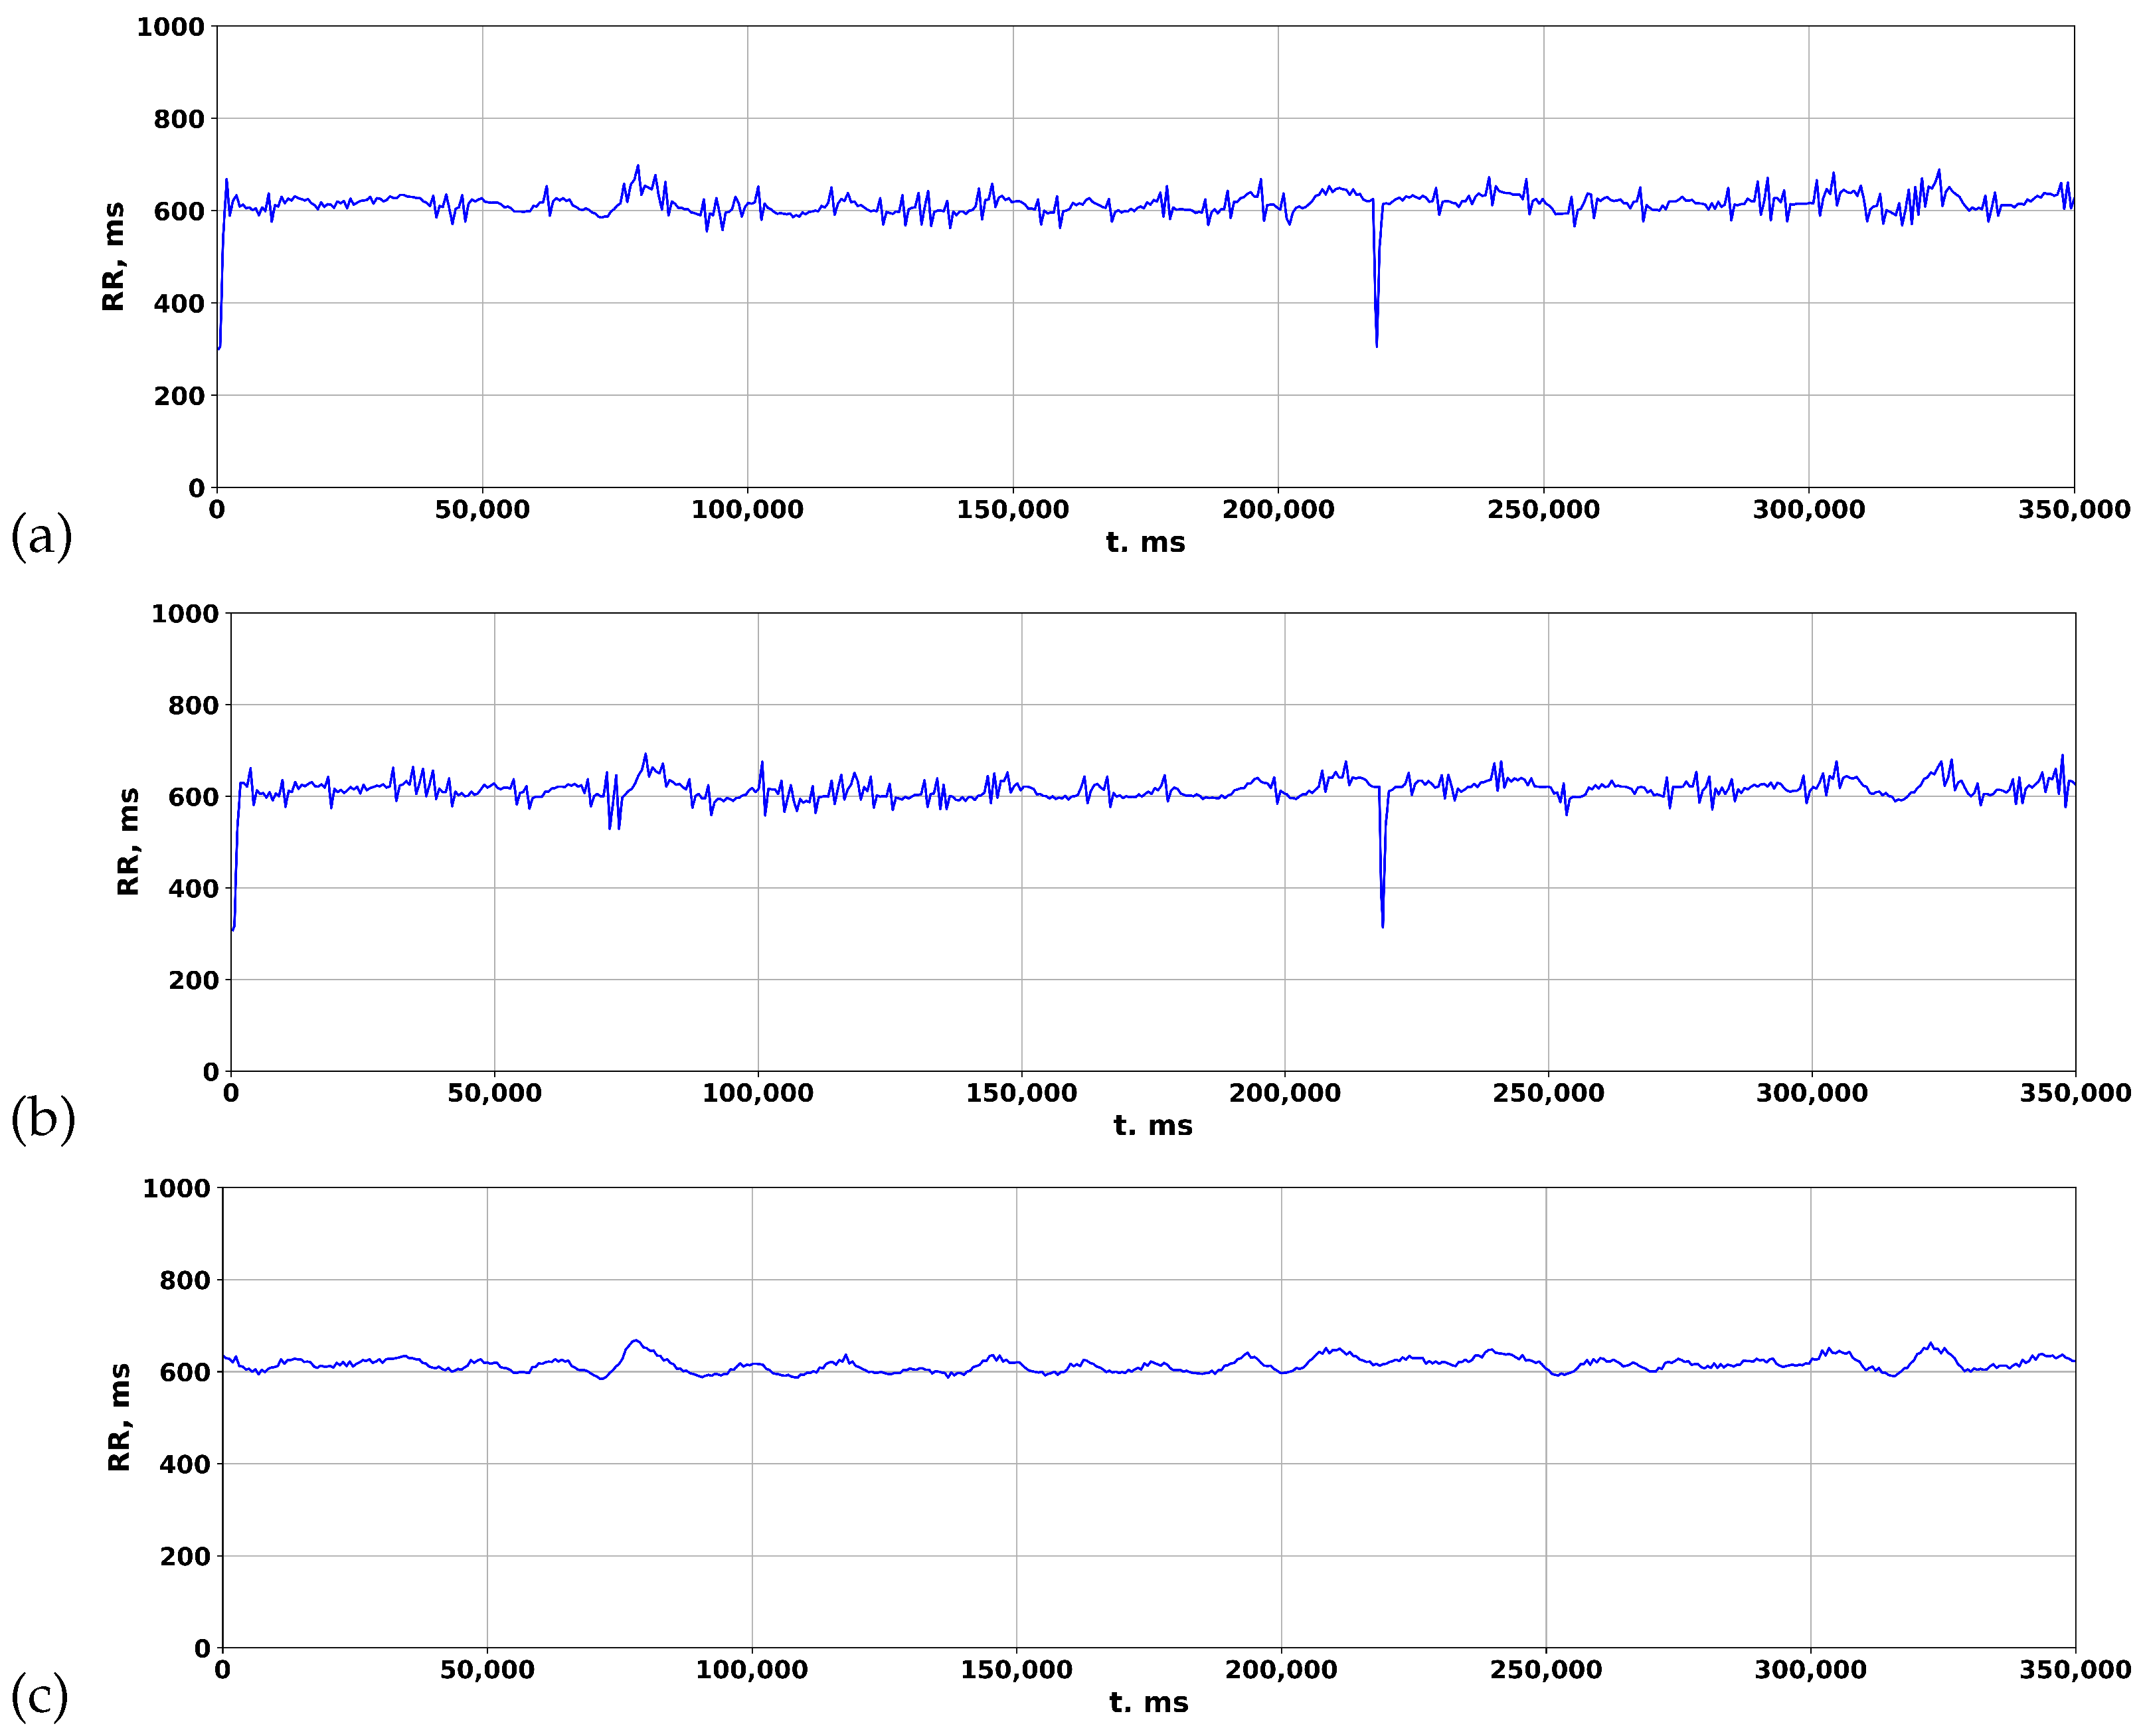Click the 800 y-axis tick label in chart (c)

(x=185, y=1281)
